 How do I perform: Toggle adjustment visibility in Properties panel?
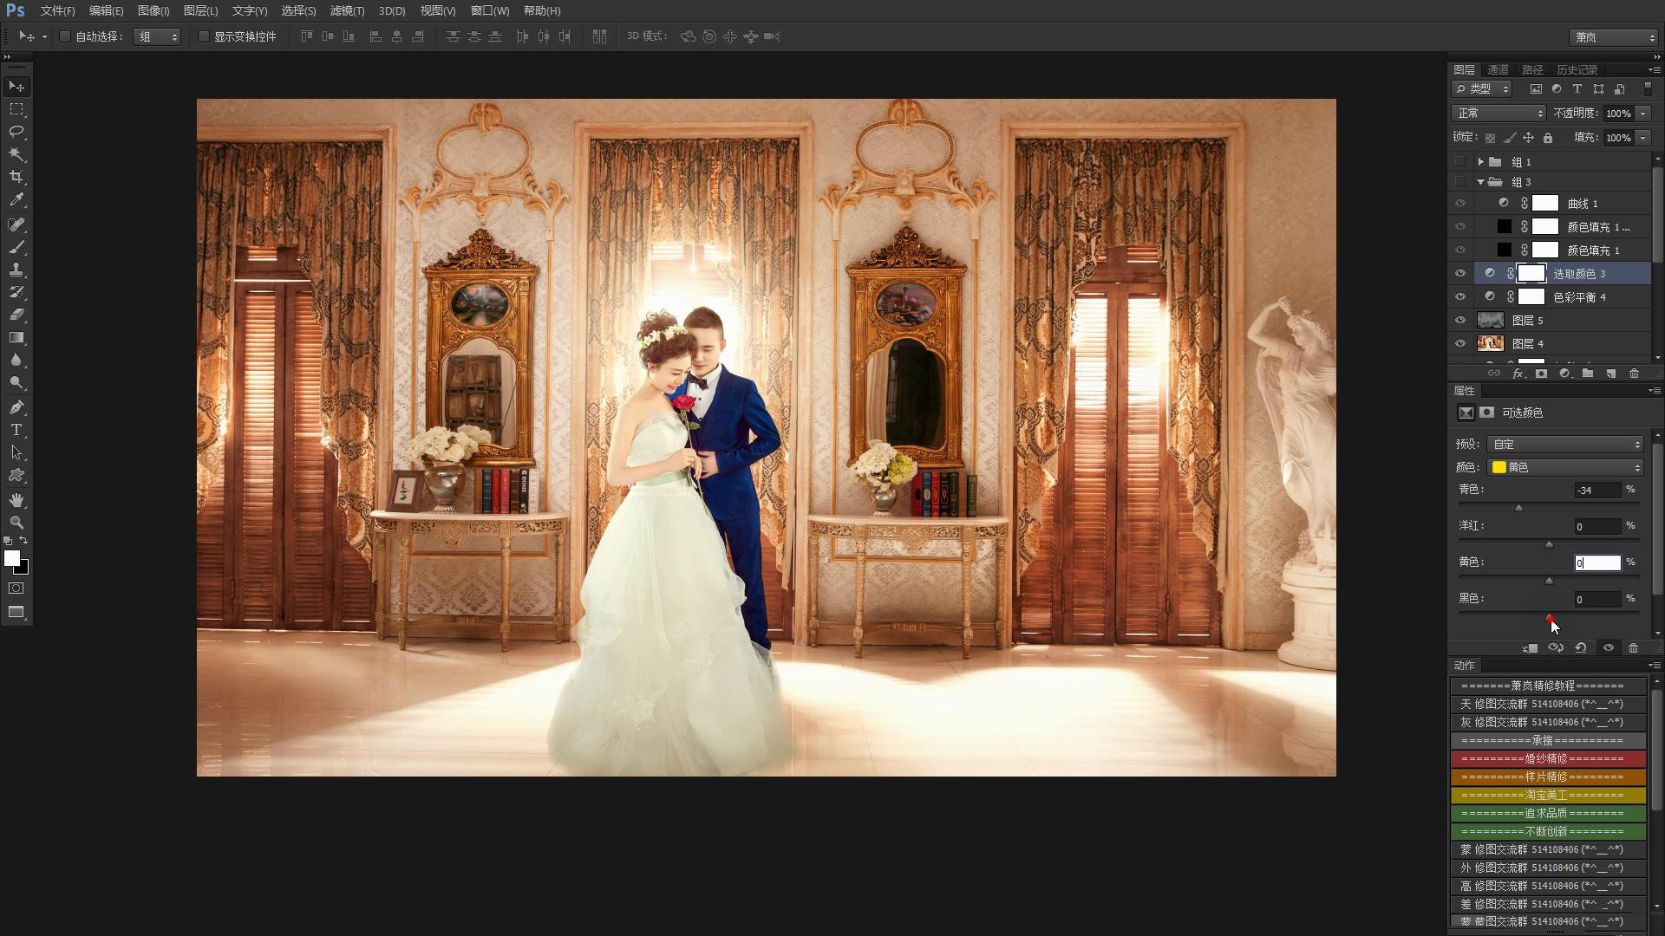[1609, 647]
